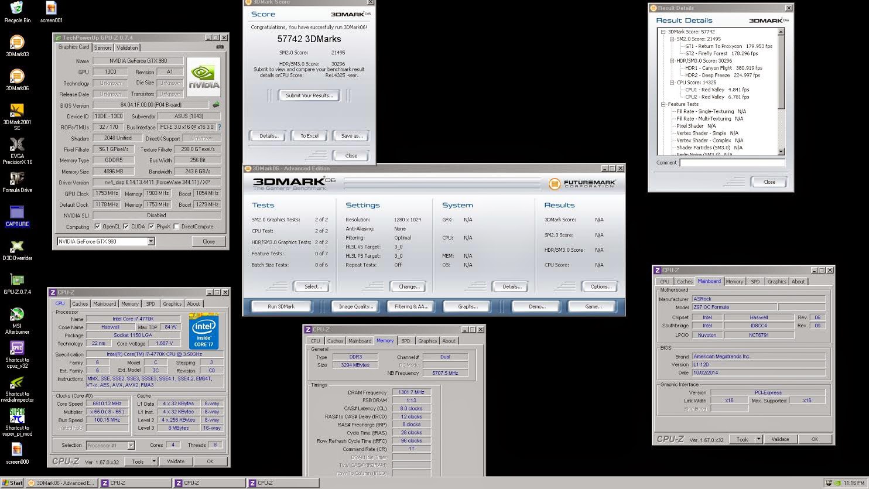The width and height of the screenshot is (869, 489).
Task: Open the Formula Drive desktop icon
Action: tap(17, 182)
